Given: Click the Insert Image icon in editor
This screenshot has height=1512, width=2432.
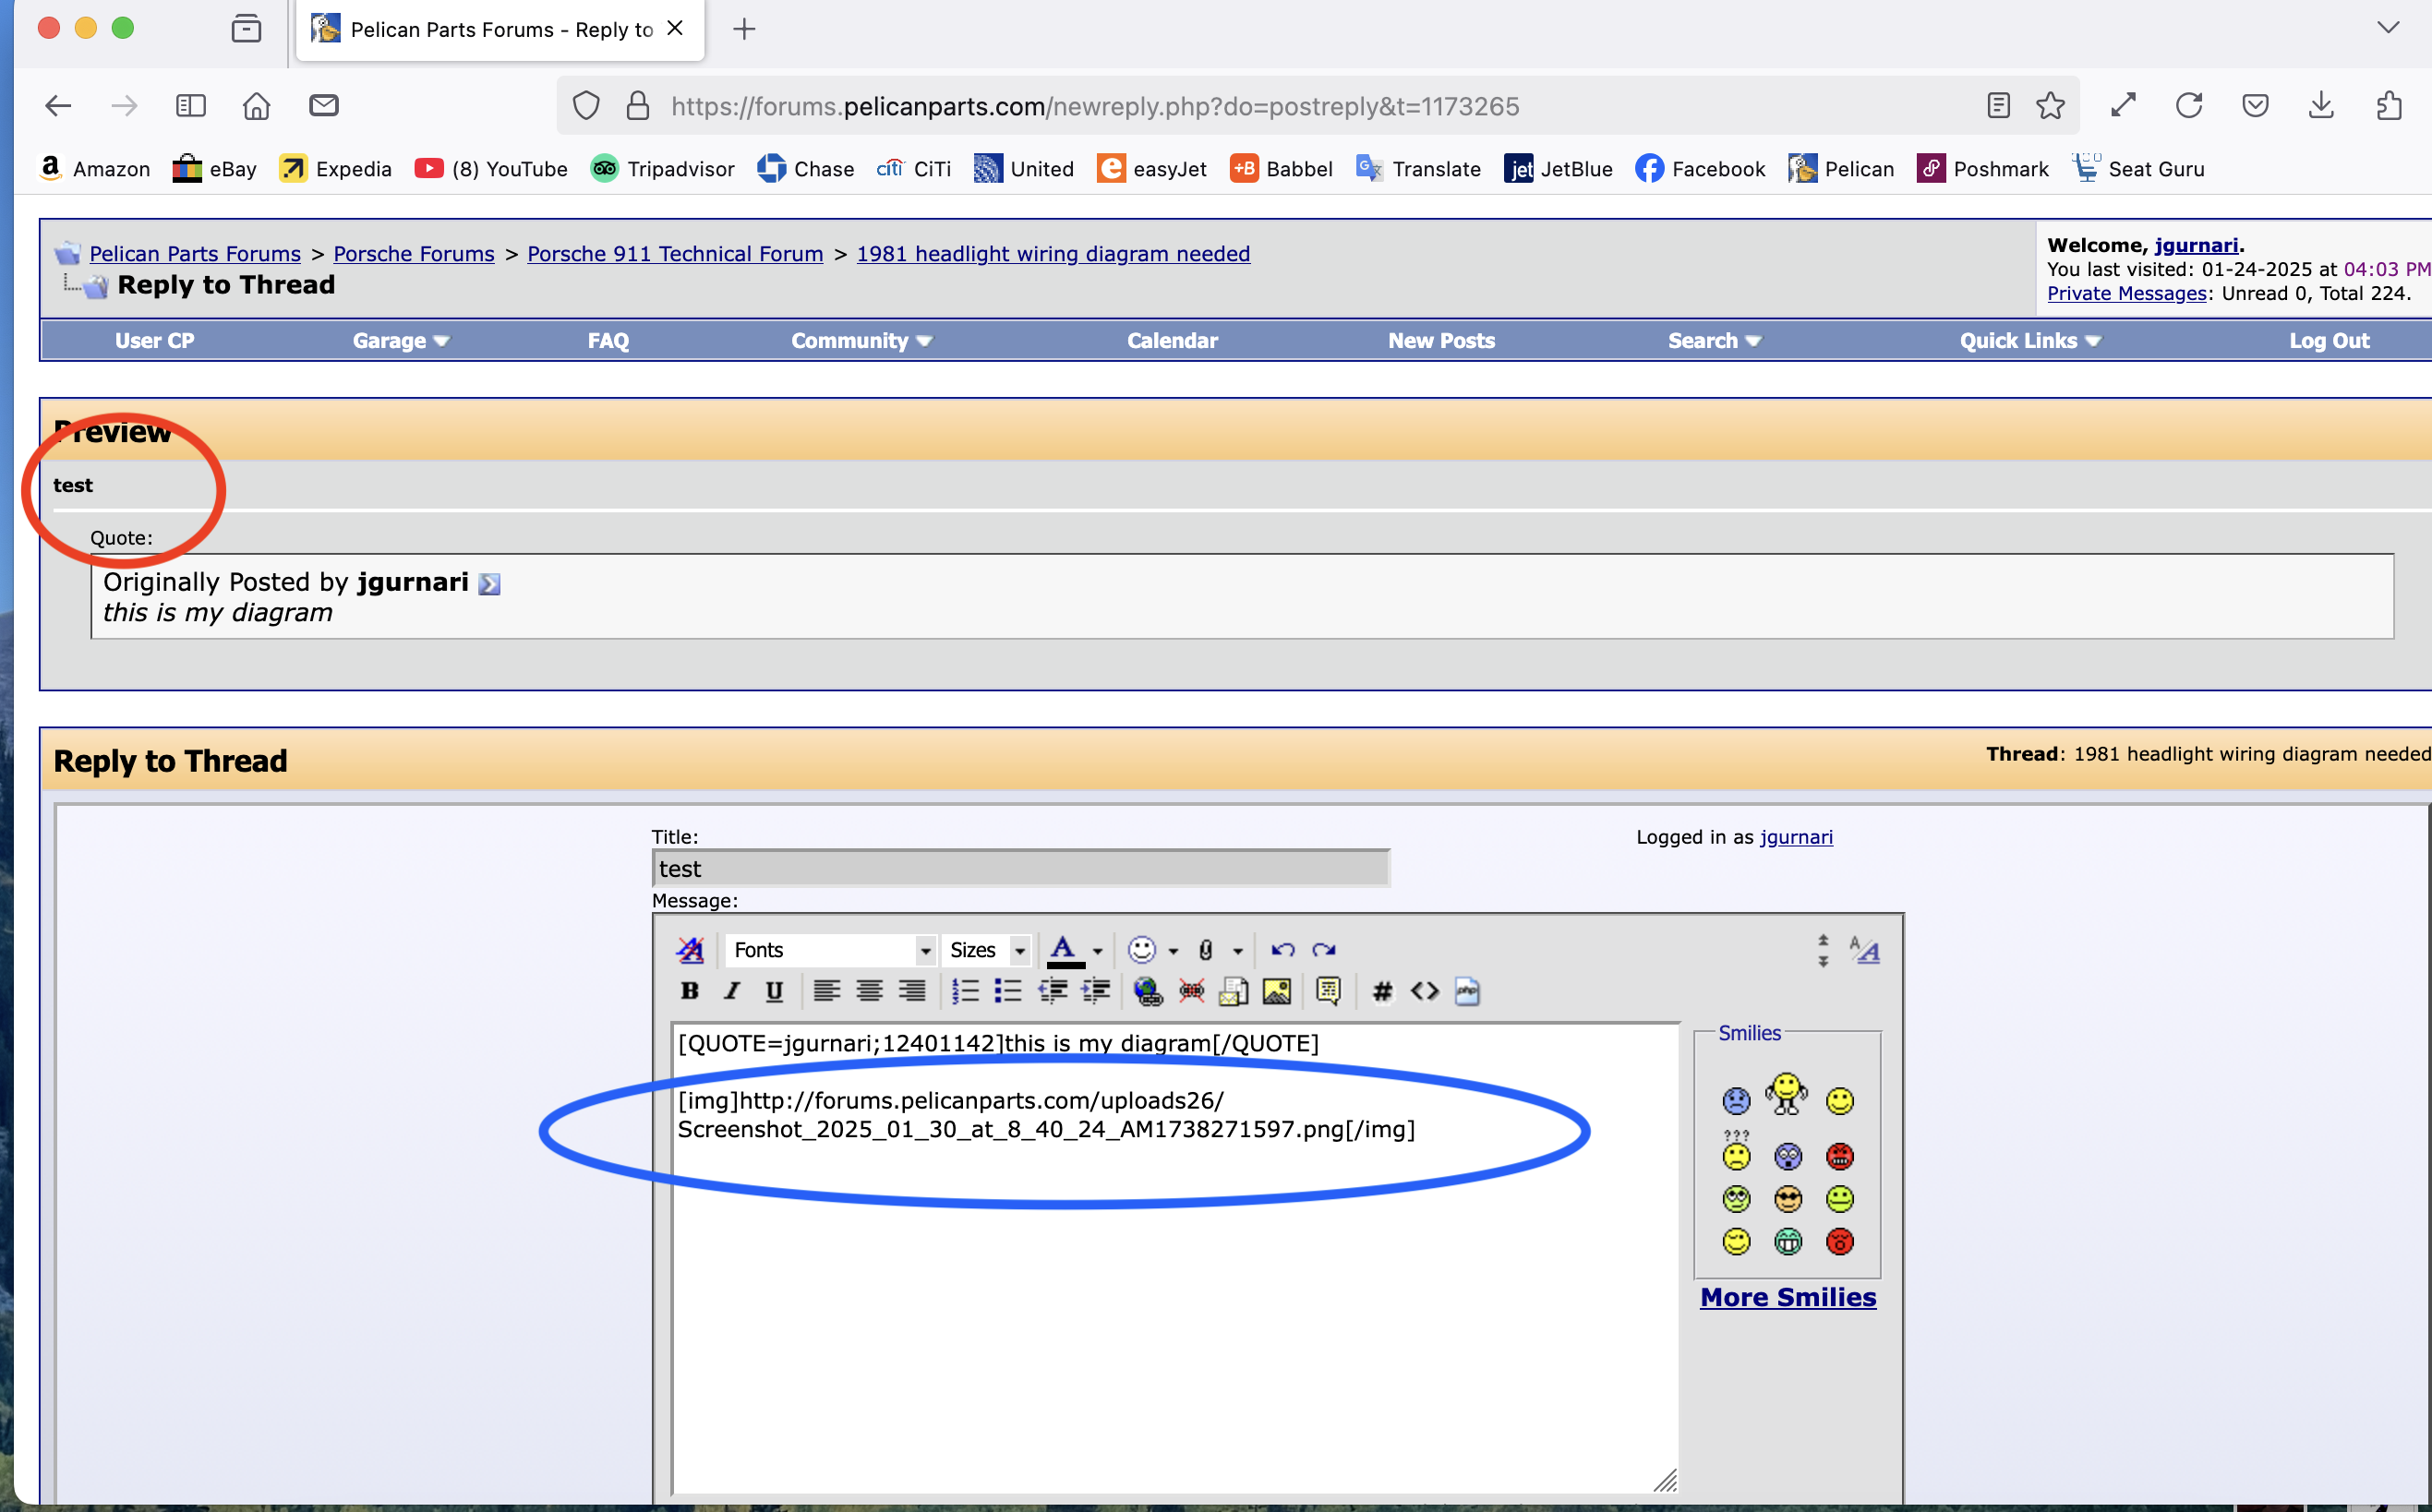Looking at the screenshot, I should (x=1276, y=991).
